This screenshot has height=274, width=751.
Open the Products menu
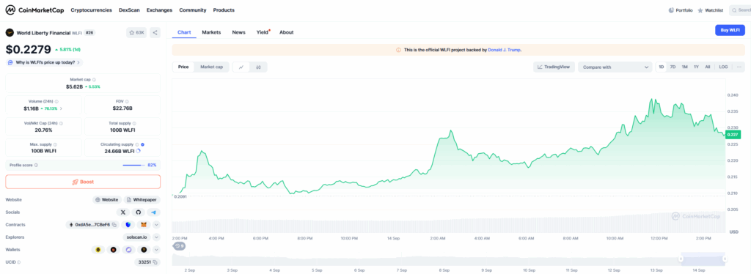point(224,10)
